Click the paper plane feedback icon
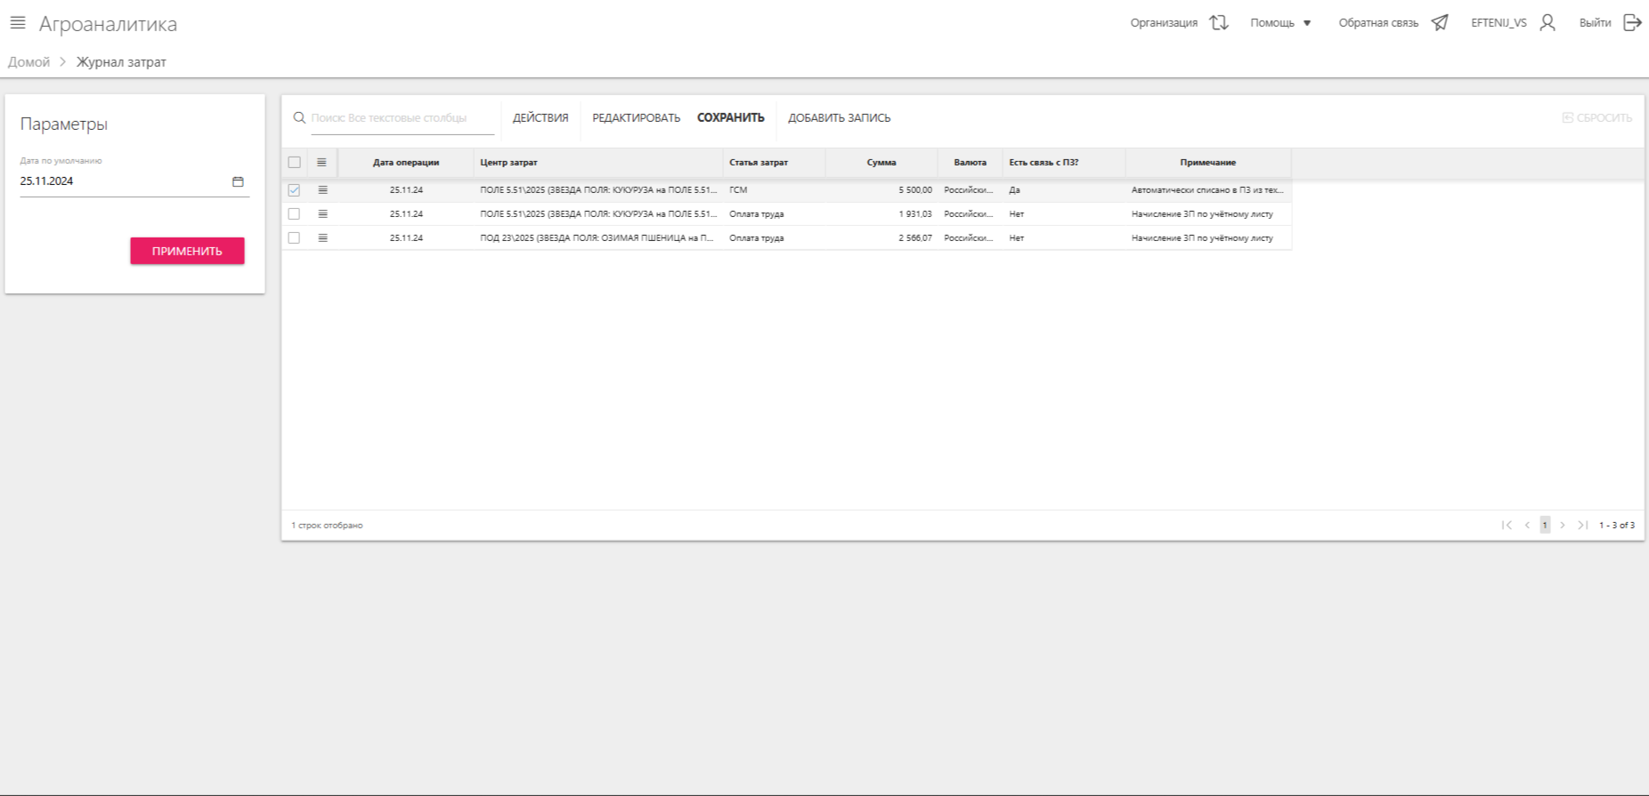The width and height of the screenshot is (1649, 796). [x=1440, y=23]
